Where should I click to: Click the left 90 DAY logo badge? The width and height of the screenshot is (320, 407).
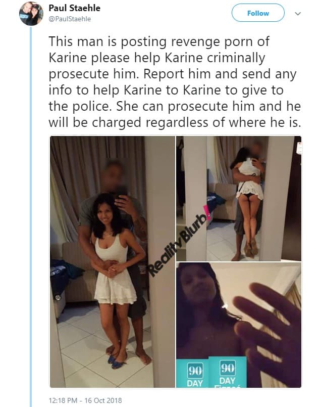195,375
